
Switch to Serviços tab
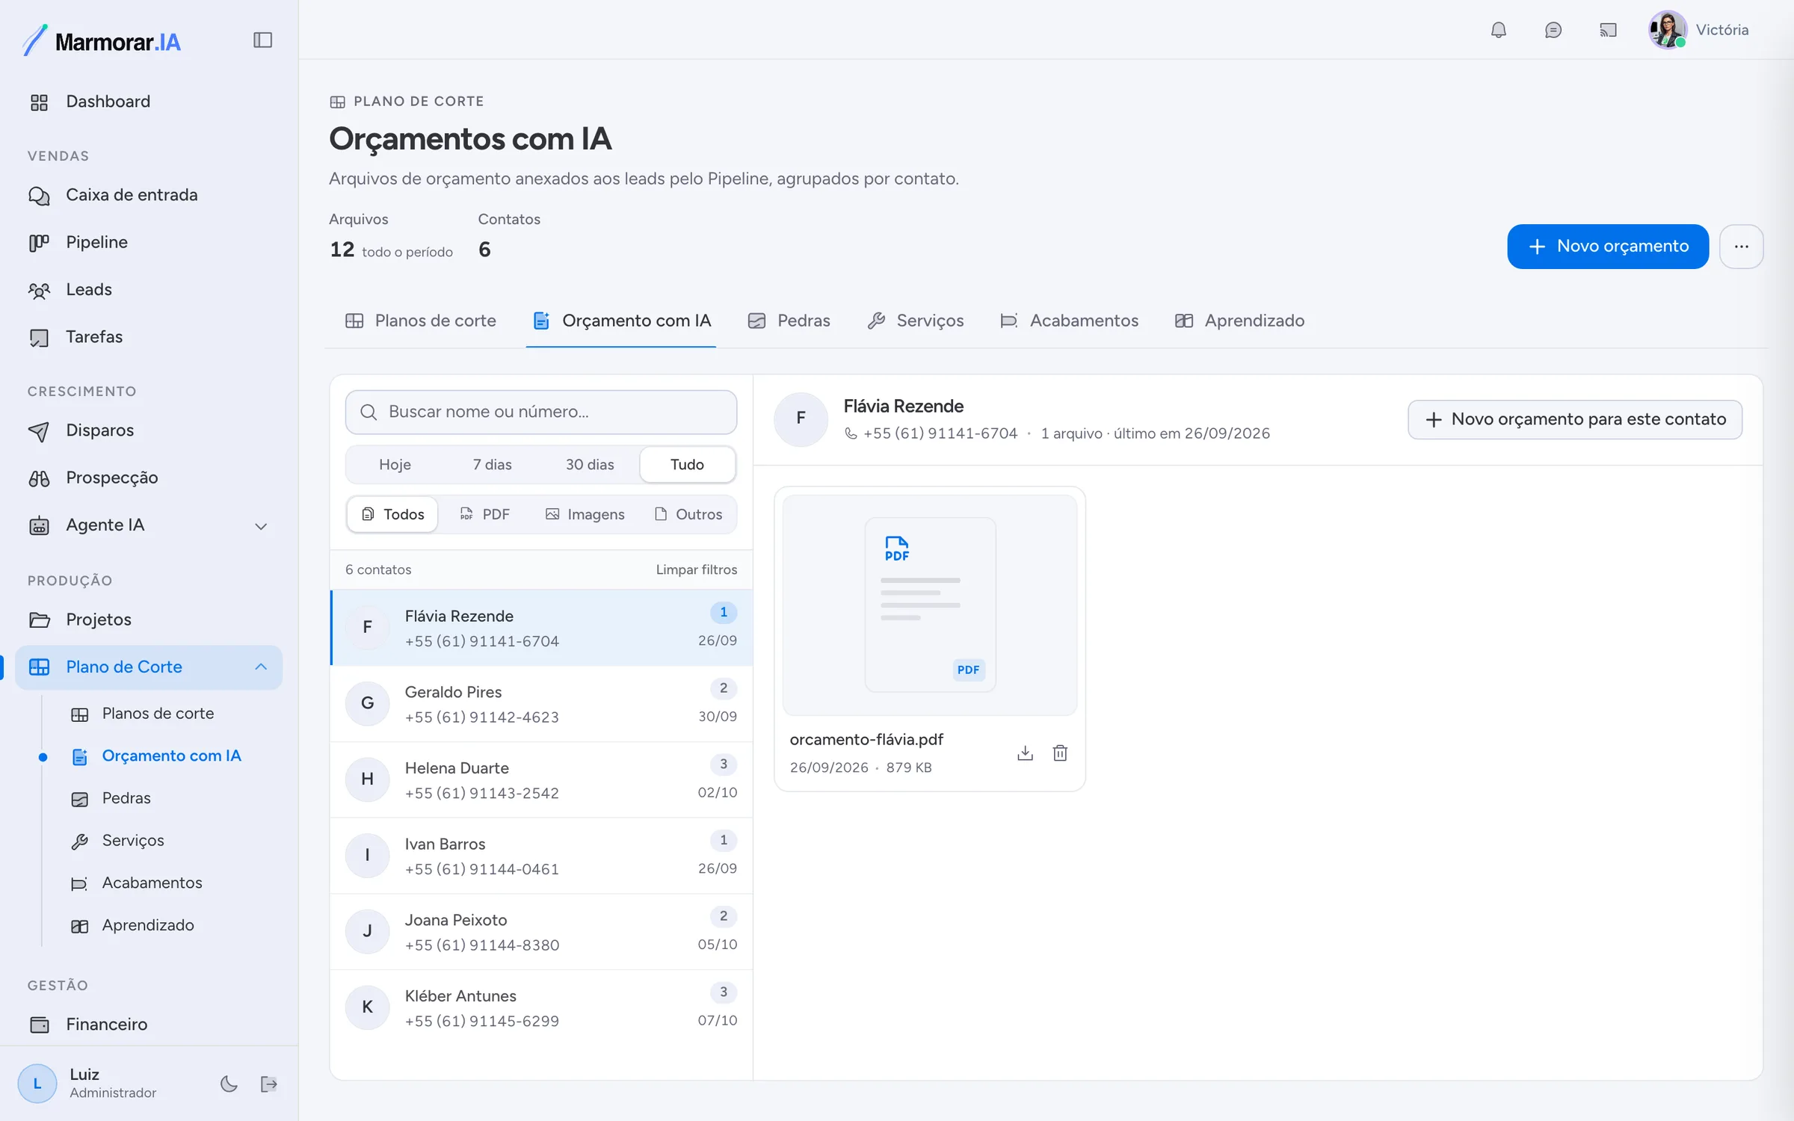pyautogui.click(x=916, y=321)
